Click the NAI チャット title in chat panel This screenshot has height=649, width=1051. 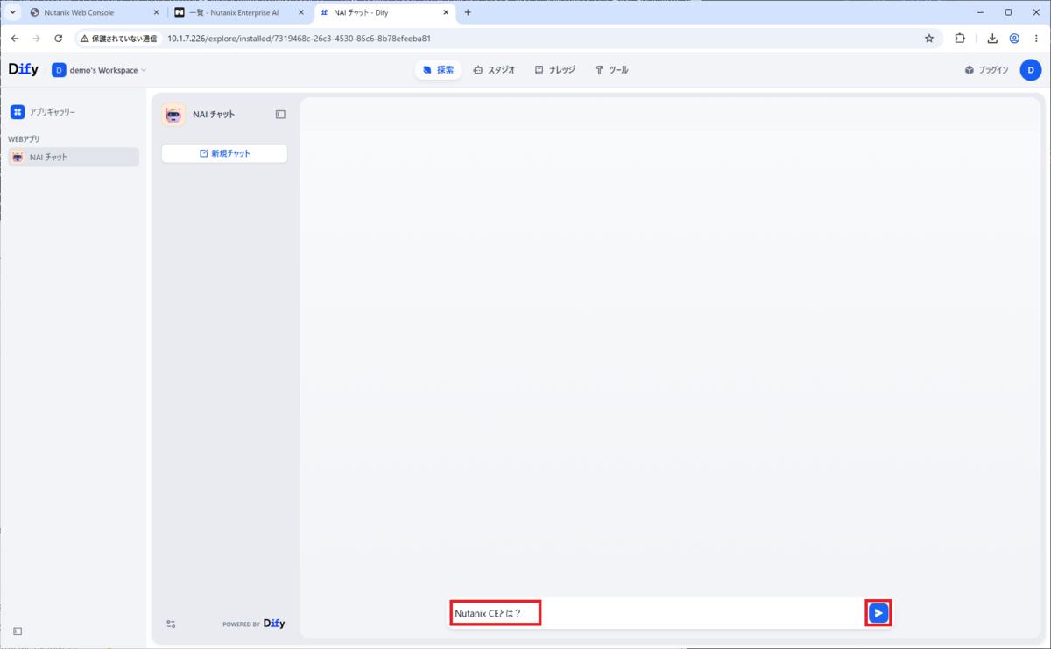pos(214,115)
